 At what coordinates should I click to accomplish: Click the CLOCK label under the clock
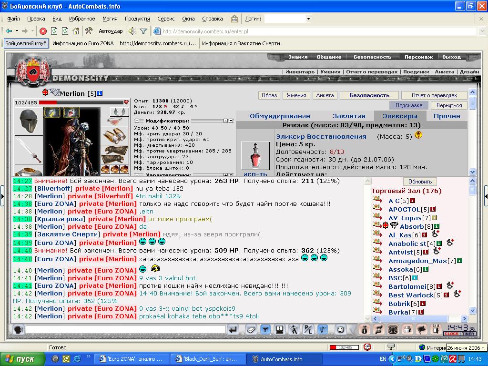pos(452,334)
